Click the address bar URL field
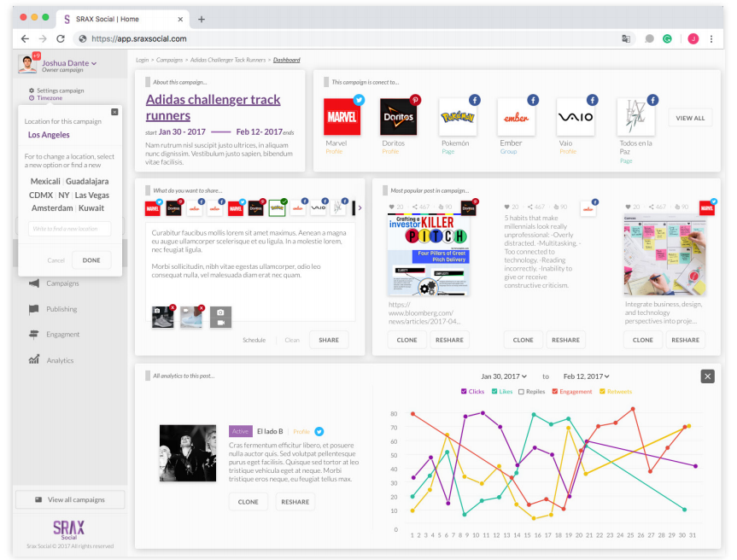 (348, 39)
